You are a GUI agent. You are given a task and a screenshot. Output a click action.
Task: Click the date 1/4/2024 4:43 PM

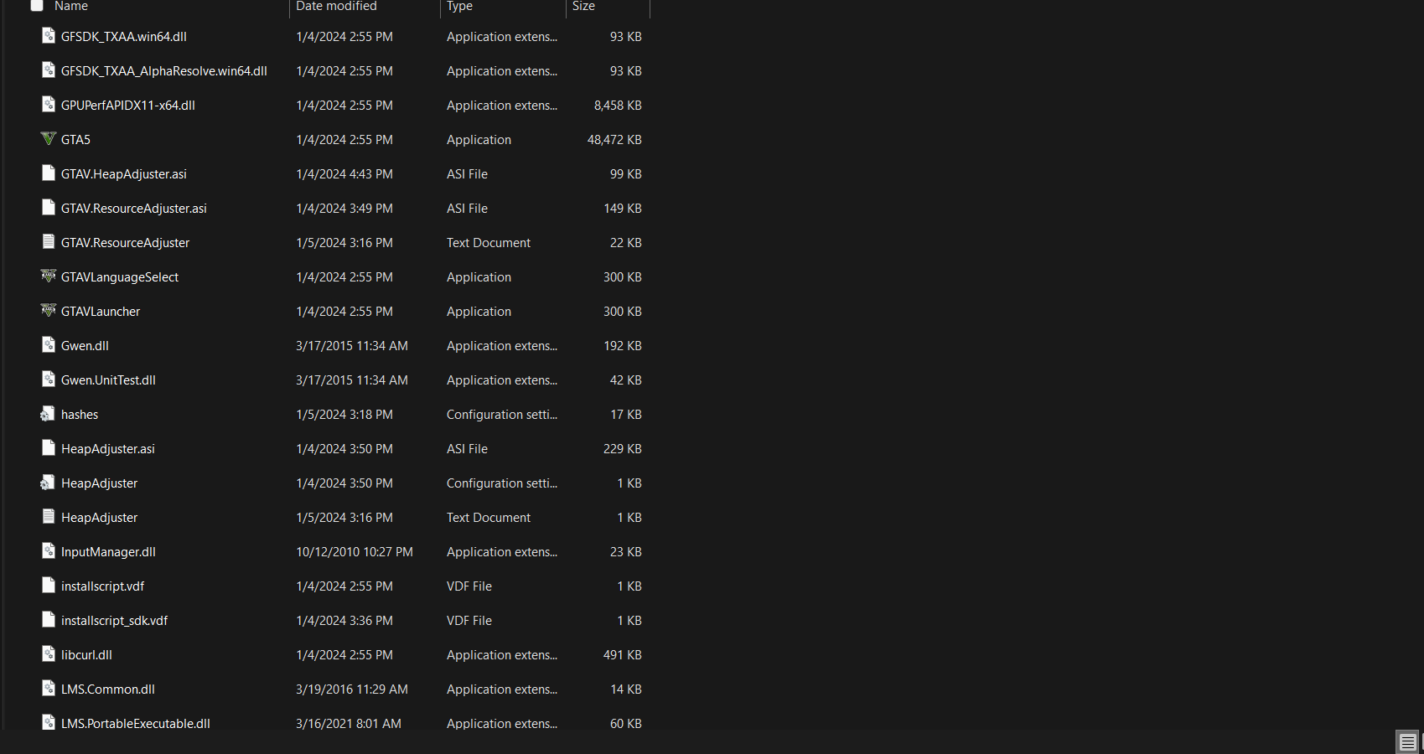click(344, 174)
